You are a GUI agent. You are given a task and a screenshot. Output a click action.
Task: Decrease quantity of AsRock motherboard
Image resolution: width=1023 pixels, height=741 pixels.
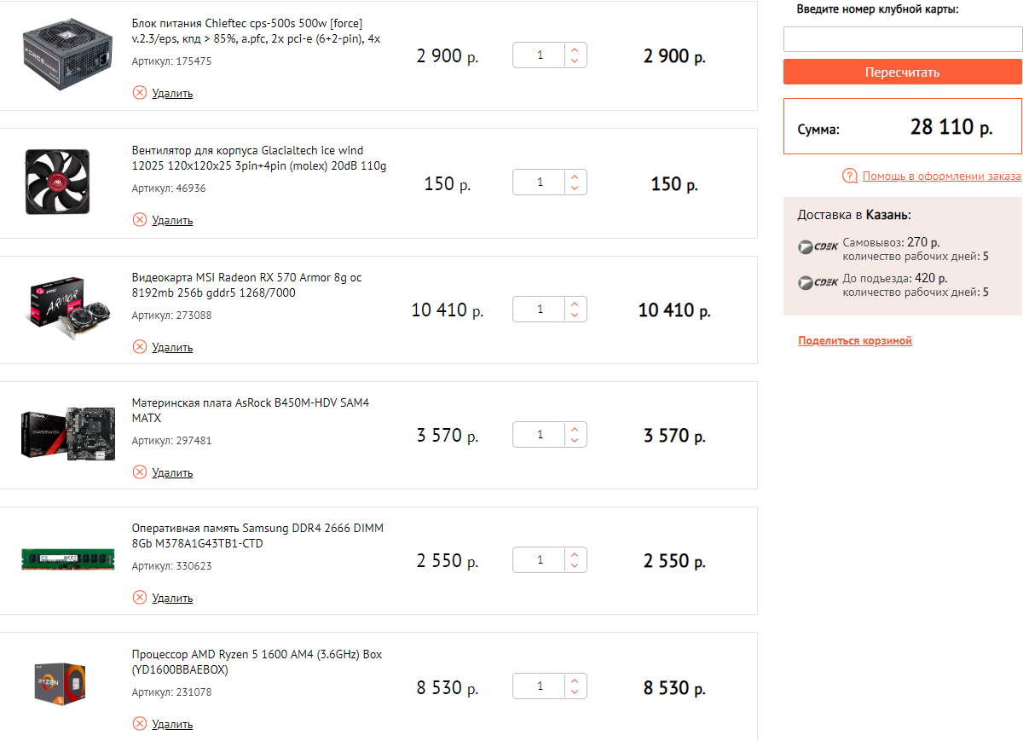point(575,440)
